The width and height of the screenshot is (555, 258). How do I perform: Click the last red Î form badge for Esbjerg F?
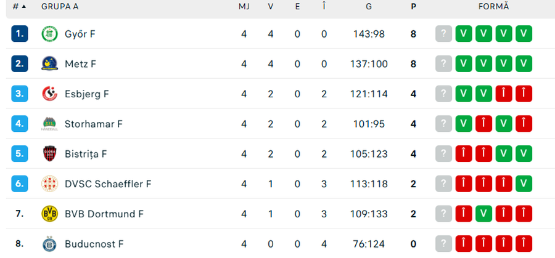(x=524, y=94)
